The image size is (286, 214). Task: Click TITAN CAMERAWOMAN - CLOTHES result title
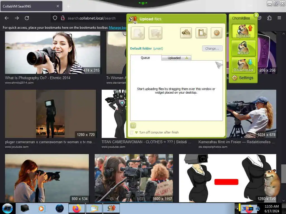pyautogui.click(x=146, y=142)
